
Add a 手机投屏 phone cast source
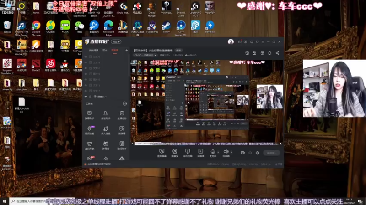click(188, 153)
